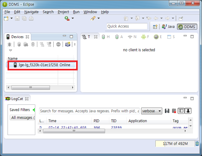Image resolution: width=202 pixels, height=156 pixels.
Task: Toggle the saved filters view display
Action: tap(181, 111)
